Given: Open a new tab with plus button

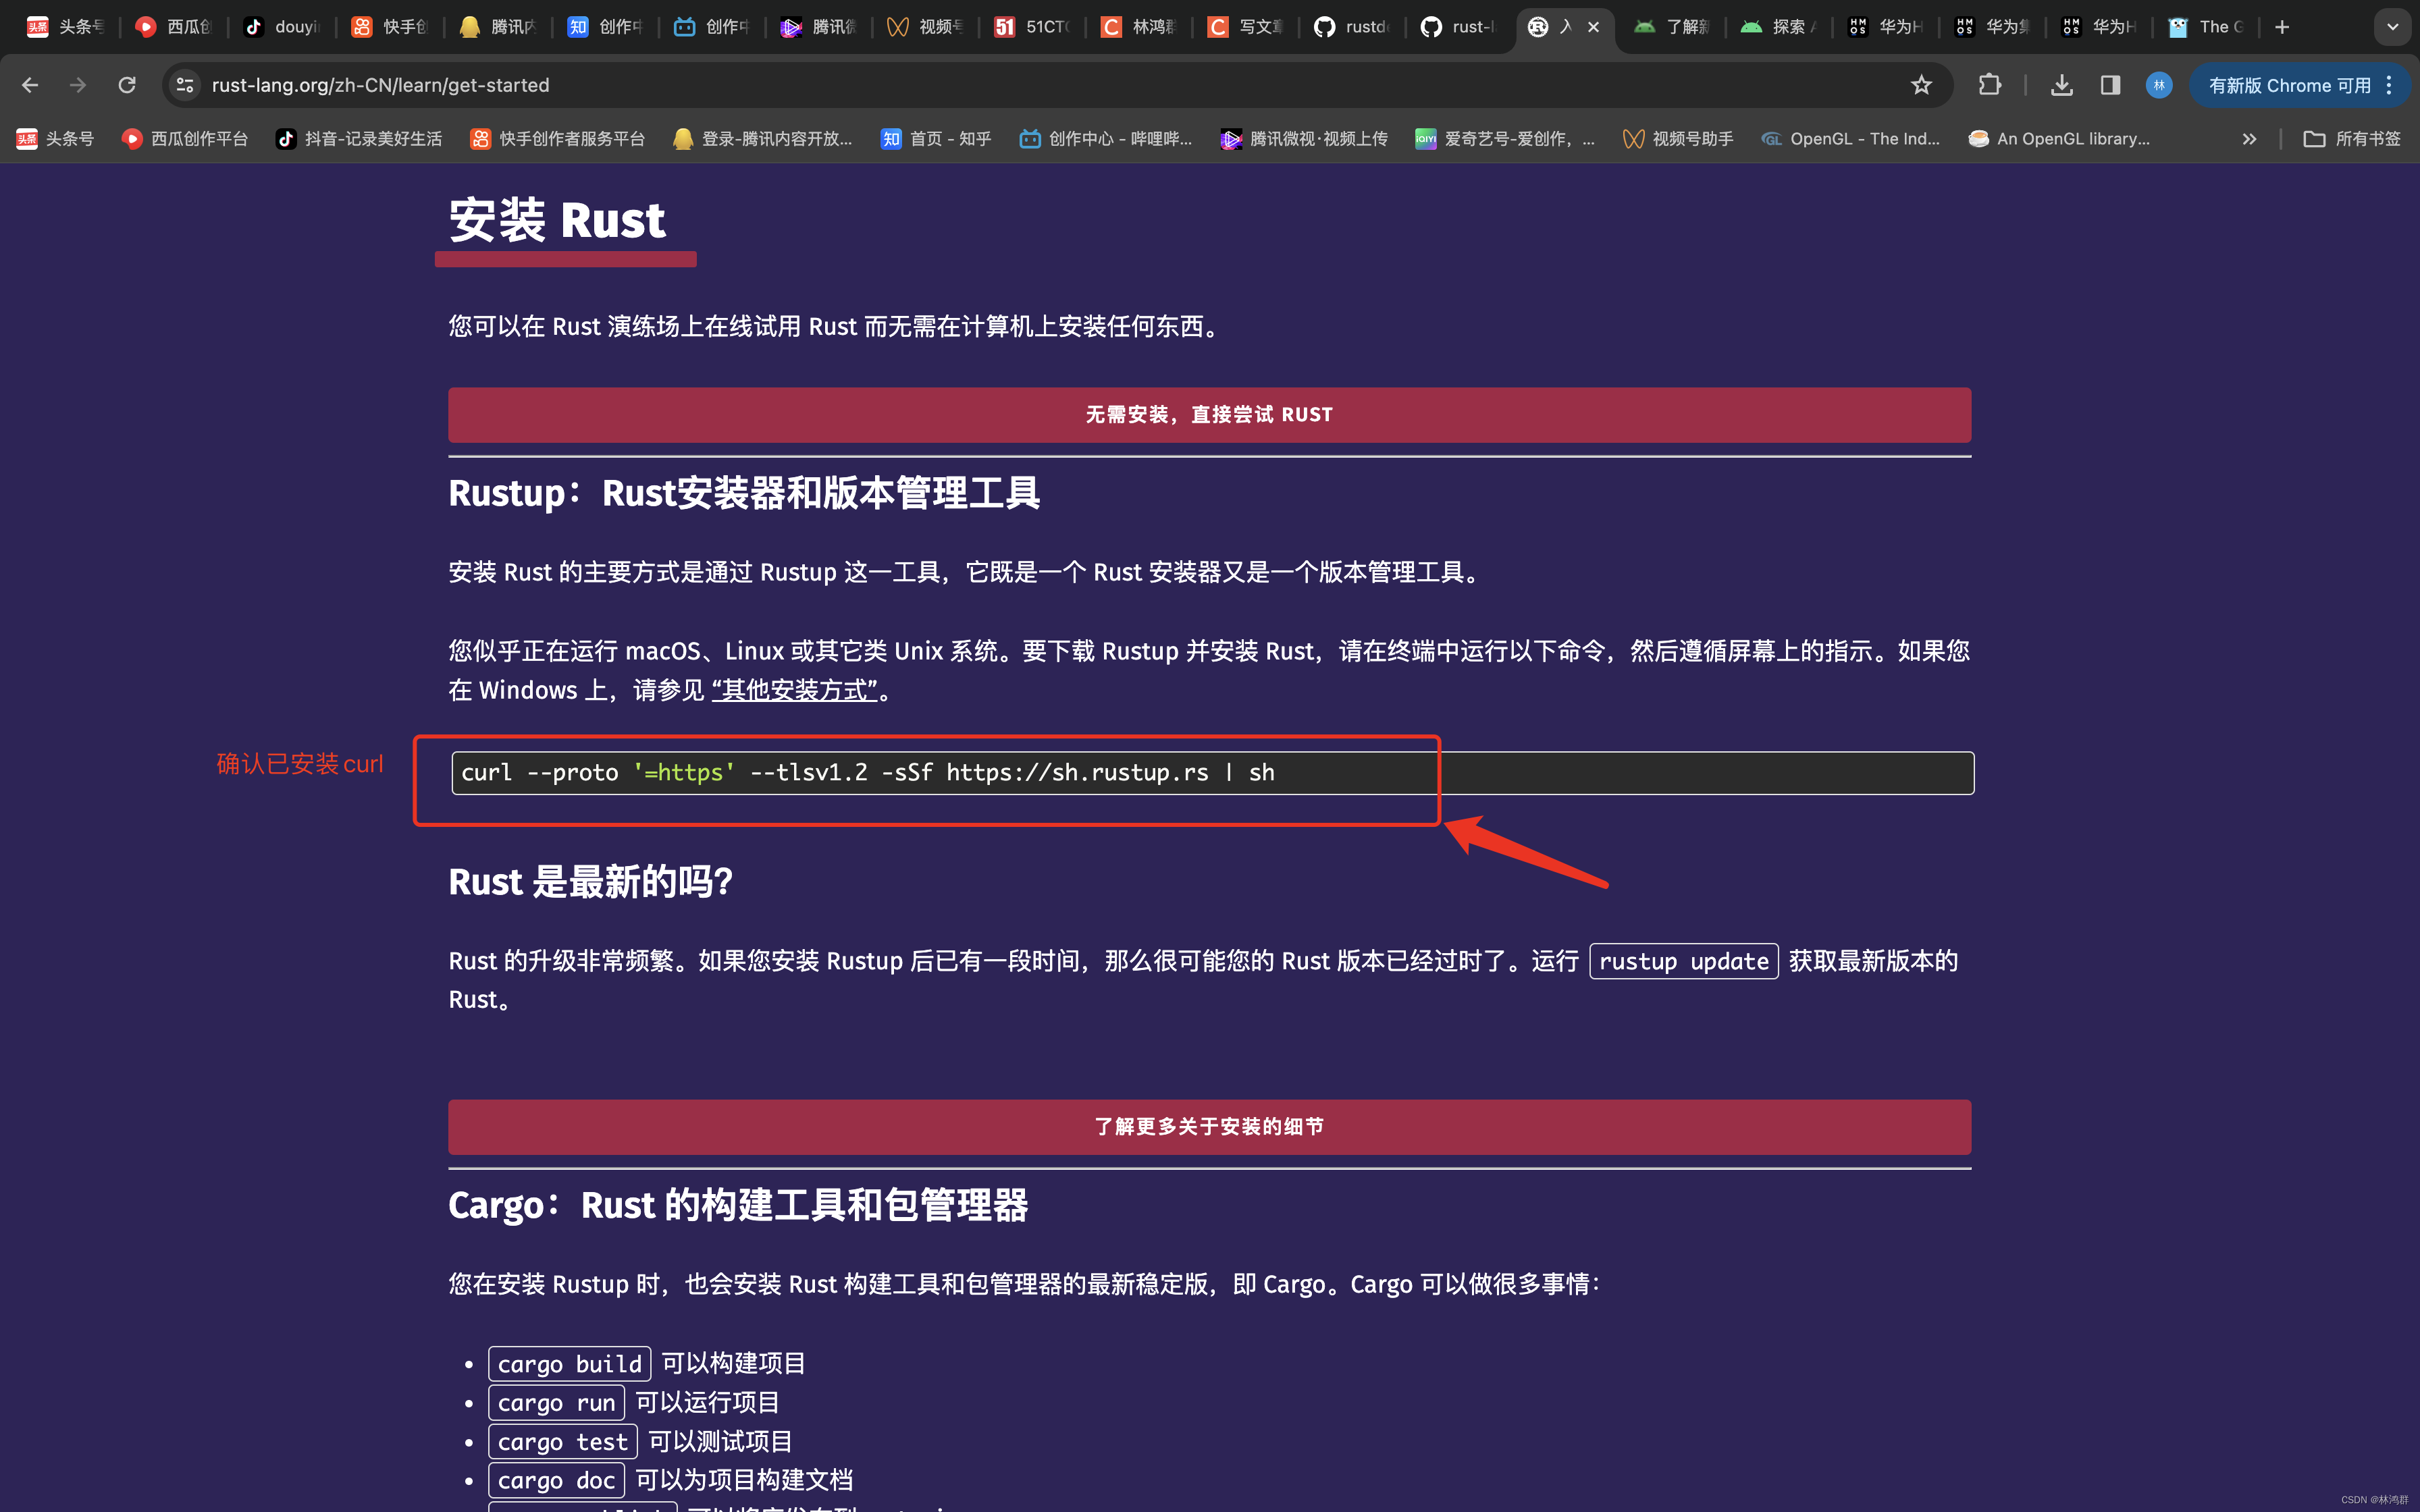Looking at the screenshot, I should click(x=2282, y=27).
